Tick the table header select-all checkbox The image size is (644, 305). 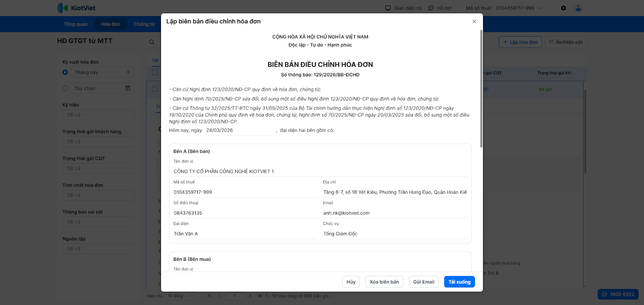pos(155,73)
